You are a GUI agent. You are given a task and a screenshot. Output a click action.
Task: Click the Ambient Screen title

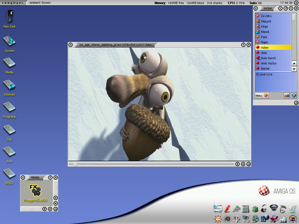click(40, 3)
